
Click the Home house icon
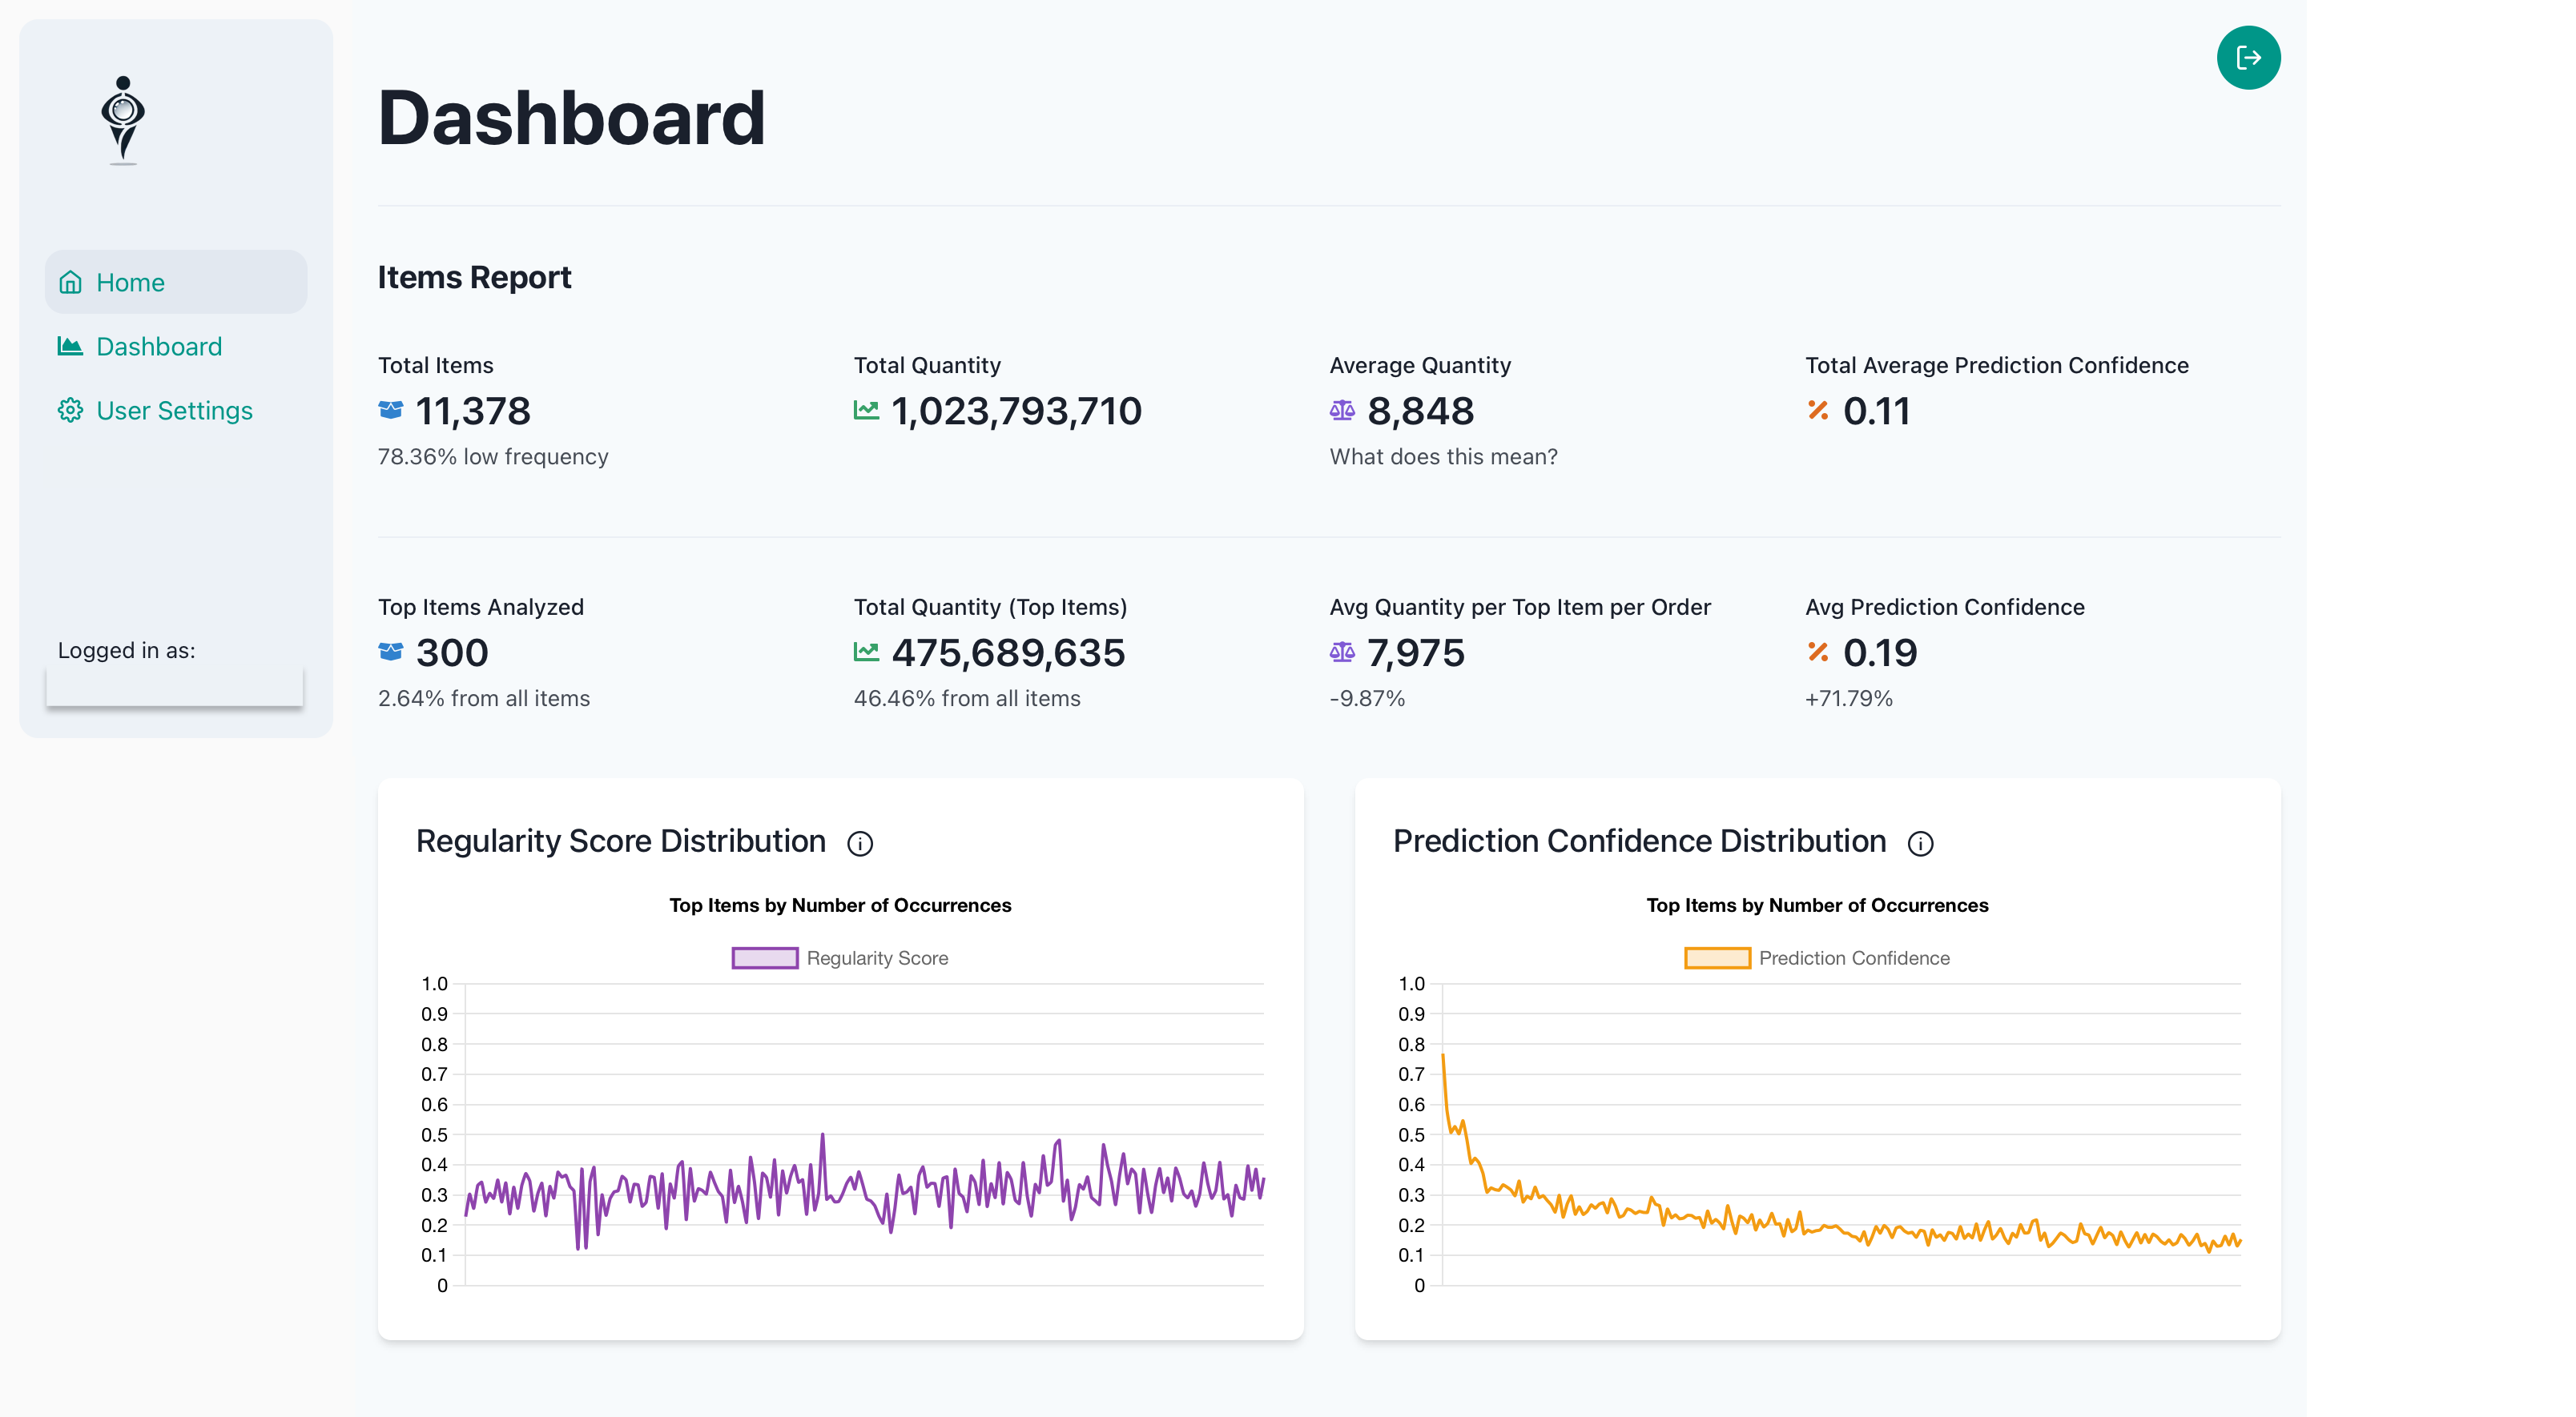pos(70,283)
